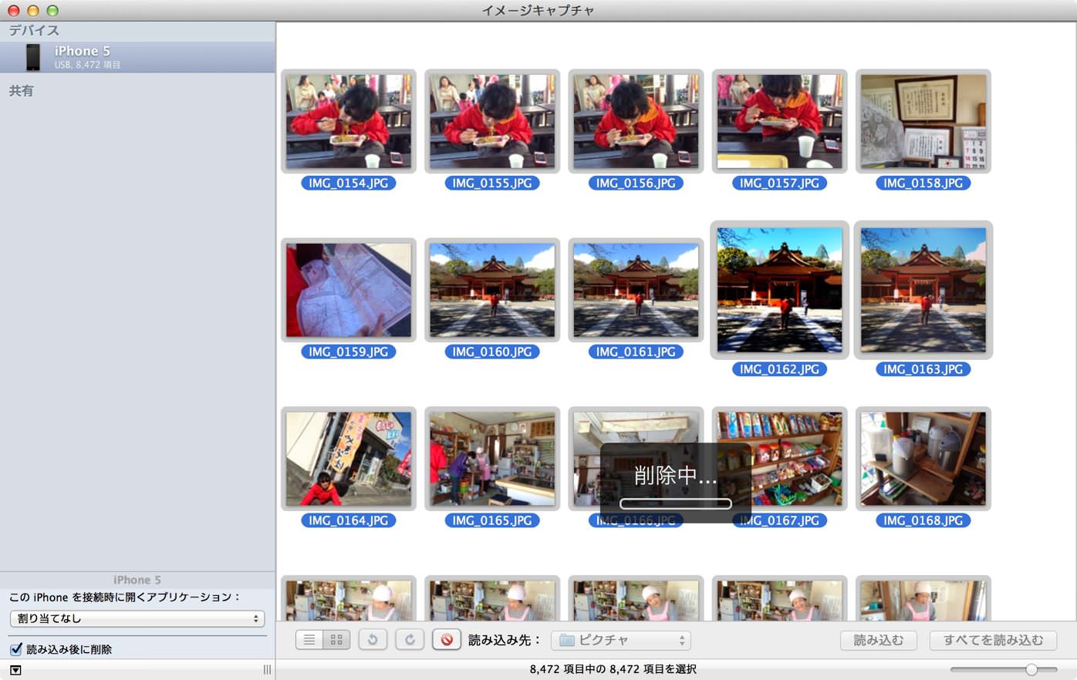Select shrine thumbnail IMG_0160.JPG
This screenshot has width=1077, height=680.
click(x=492, y=290)
